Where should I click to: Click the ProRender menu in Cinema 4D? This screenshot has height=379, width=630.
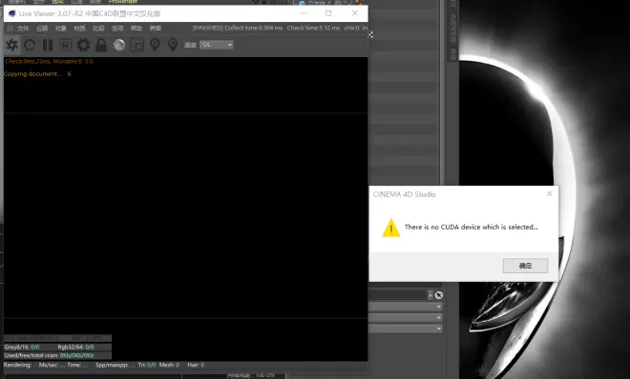click(123, 2)
